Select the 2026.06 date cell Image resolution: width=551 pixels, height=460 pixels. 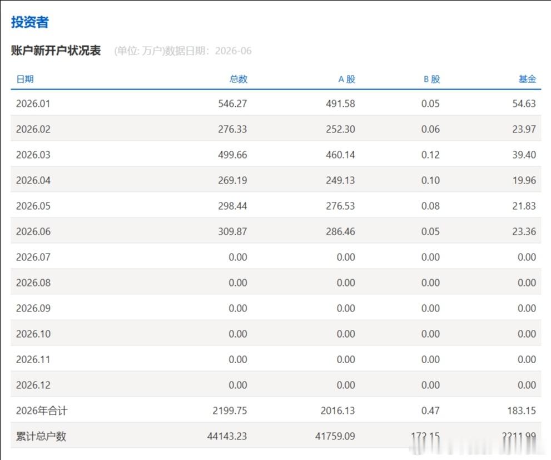(x=33, y=231)
